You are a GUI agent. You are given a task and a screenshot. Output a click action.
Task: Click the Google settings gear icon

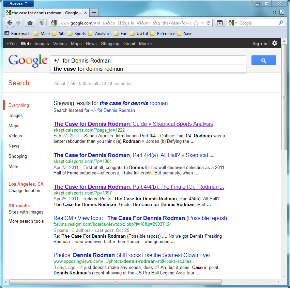pos(275,44)
